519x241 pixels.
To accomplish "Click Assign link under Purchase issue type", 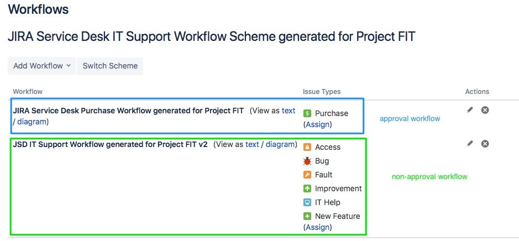I will pos(317,124).
